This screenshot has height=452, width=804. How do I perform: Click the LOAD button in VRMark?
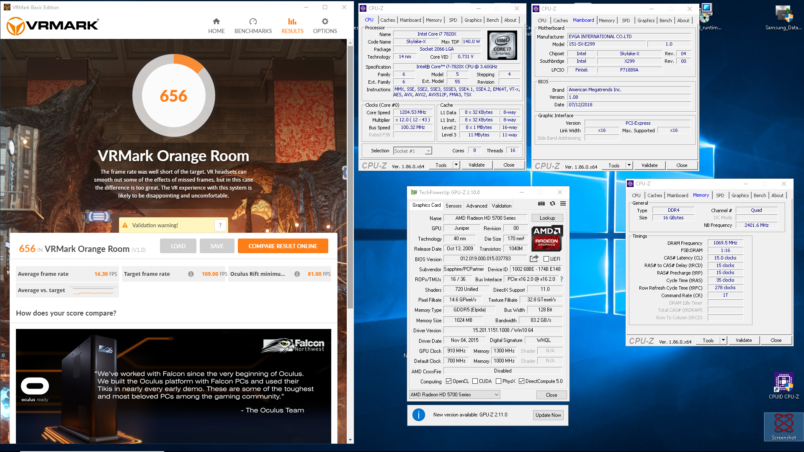(x=178, y=246)
